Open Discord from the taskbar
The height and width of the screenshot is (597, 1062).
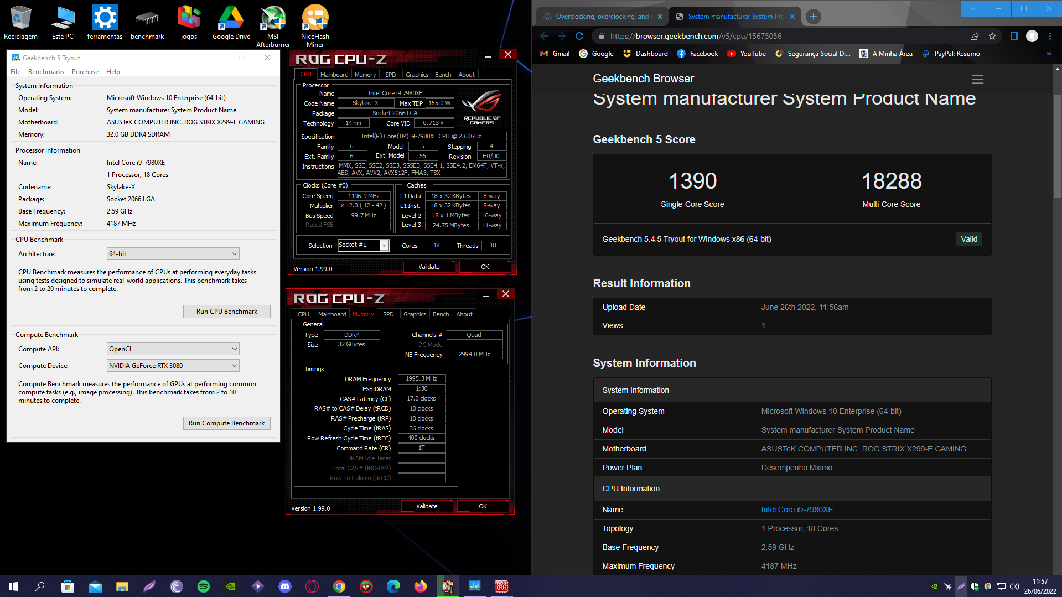(285, 586)
